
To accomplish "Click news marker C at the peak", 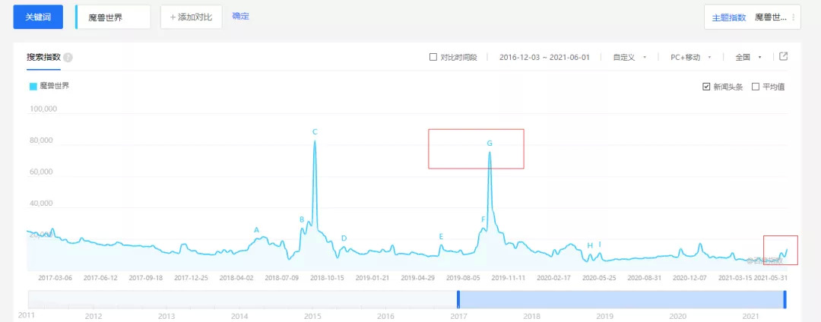I will tap(315, 131).
